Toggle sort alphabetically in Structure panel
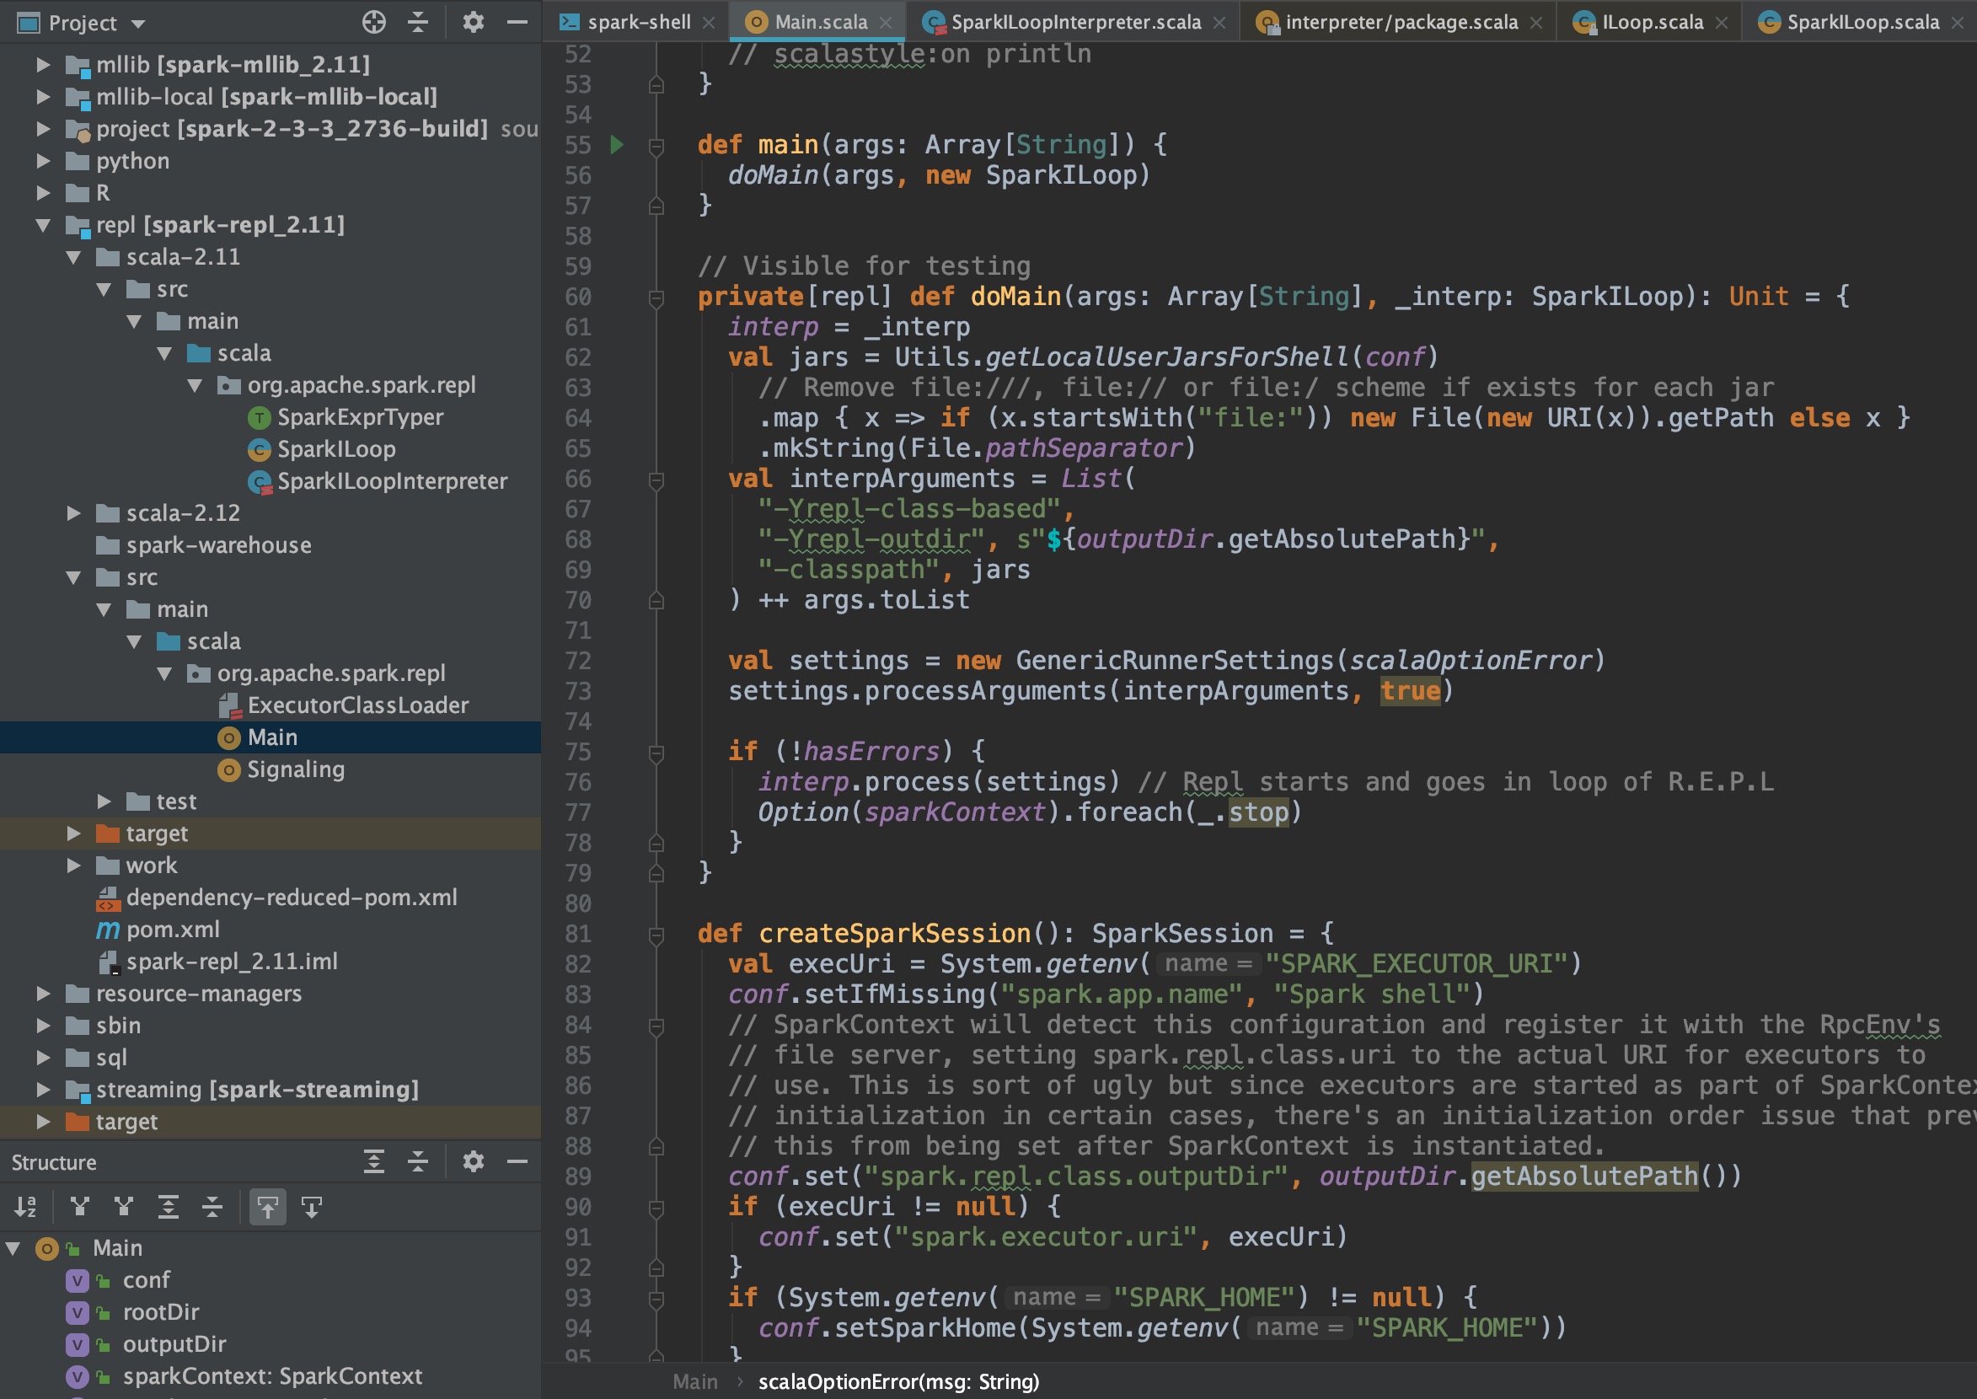Image resolution: width=1977 pixels, height=1399 pixels. pos(26,1207)
